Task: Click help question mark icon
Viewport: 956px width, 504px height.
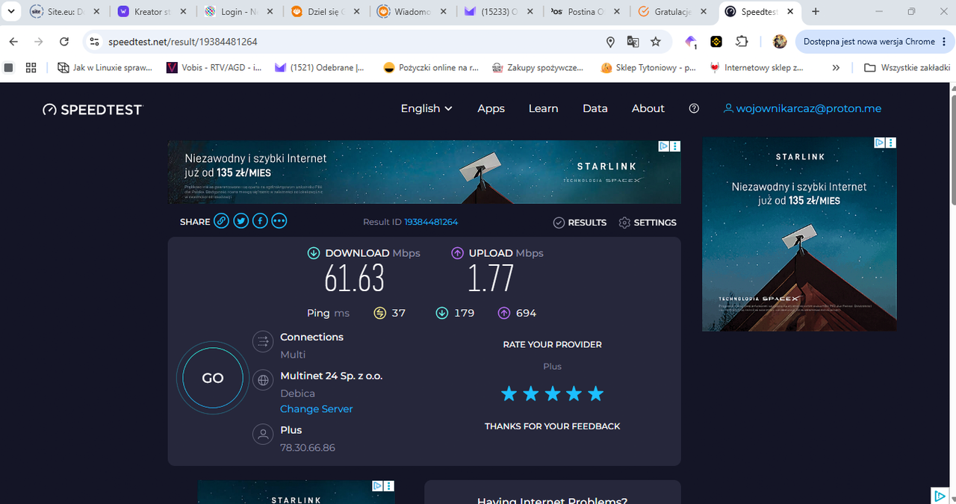Action: pyautogui.click(x=694, y=108)
